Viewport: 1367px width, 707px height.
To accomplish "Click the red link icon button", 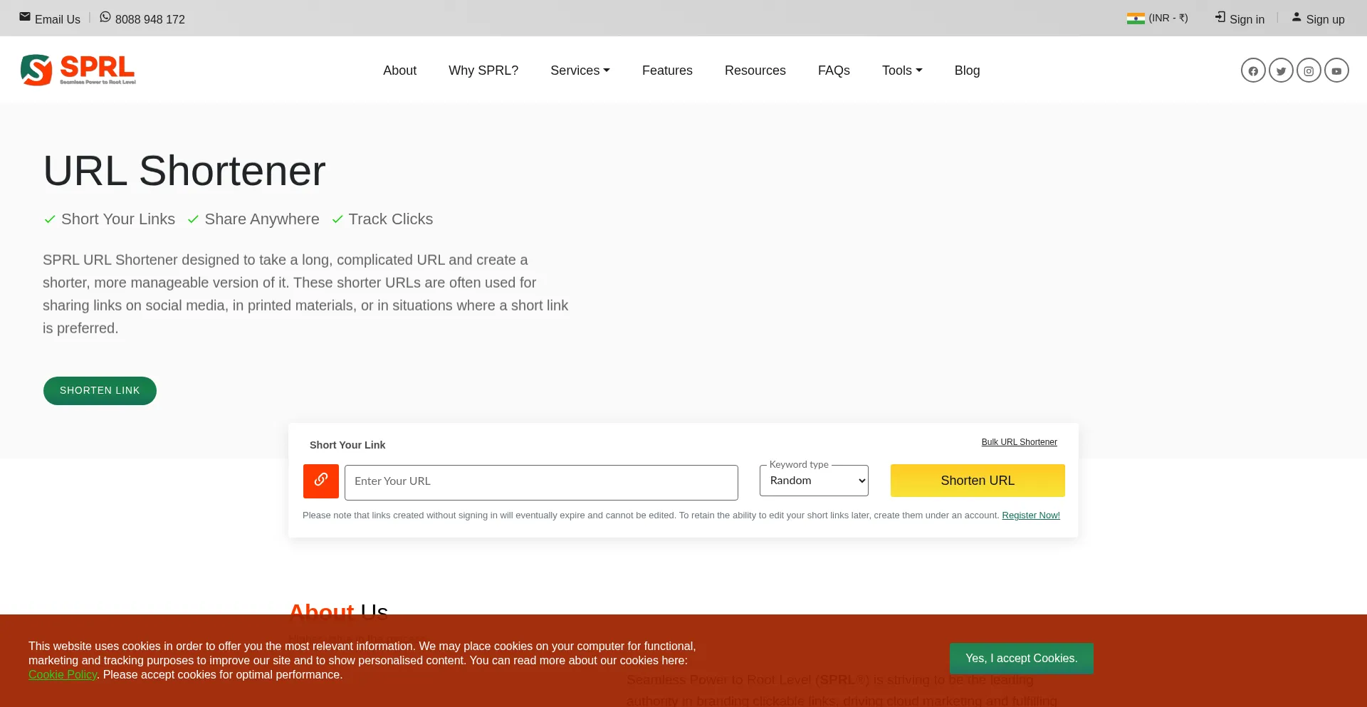I will (321, 481).
